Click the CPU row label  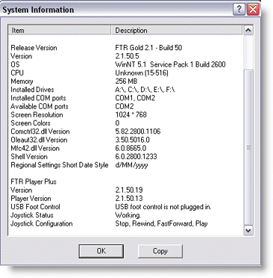pyautogui.click(x=17, y=72)
